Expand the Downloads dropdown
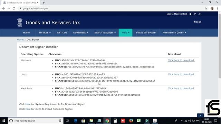221x124 pixels. [x=80, y=33]
